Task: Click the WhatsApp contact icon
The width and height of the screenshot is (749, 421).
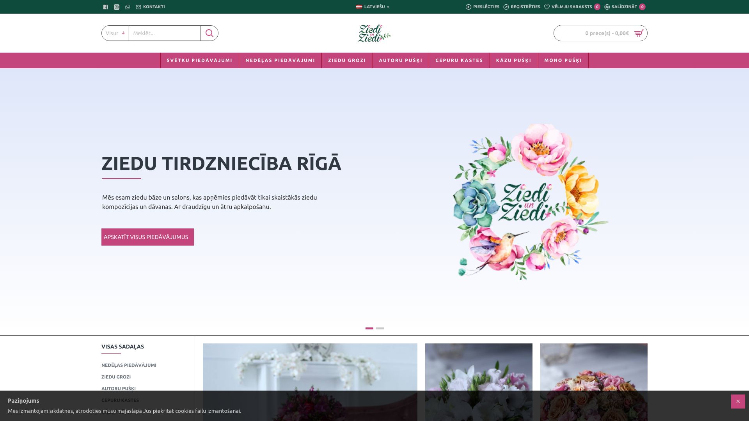Action: pos(128,7)
